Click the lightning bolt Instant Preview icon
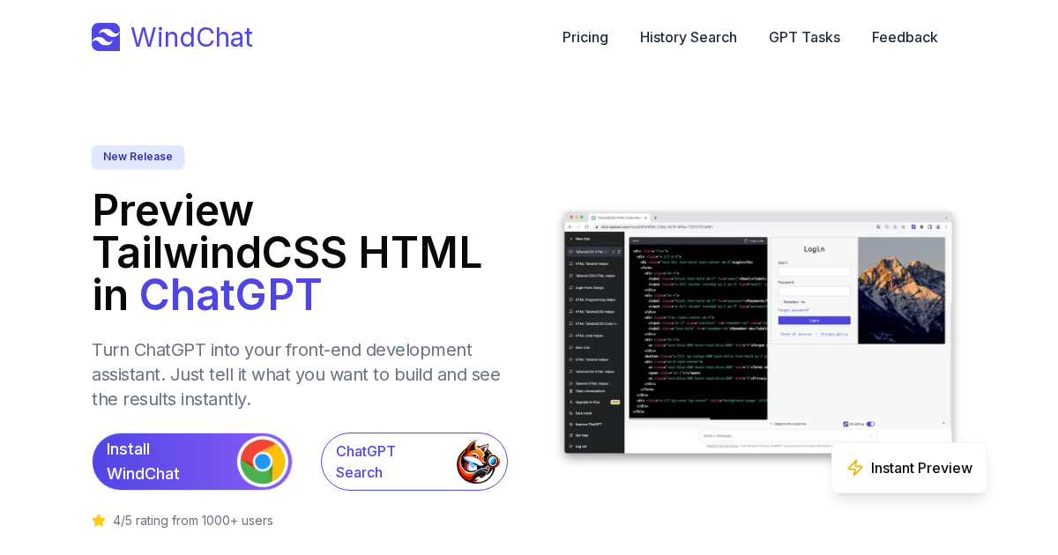The width and height of the screenshot is (1058, 555). (x=855, y=468)
